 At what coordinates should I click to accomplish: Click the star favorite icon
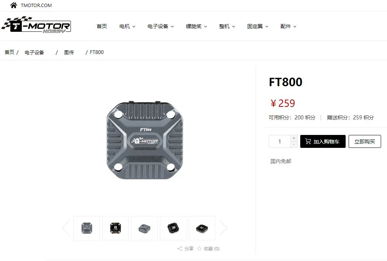[x=199, y=248]
